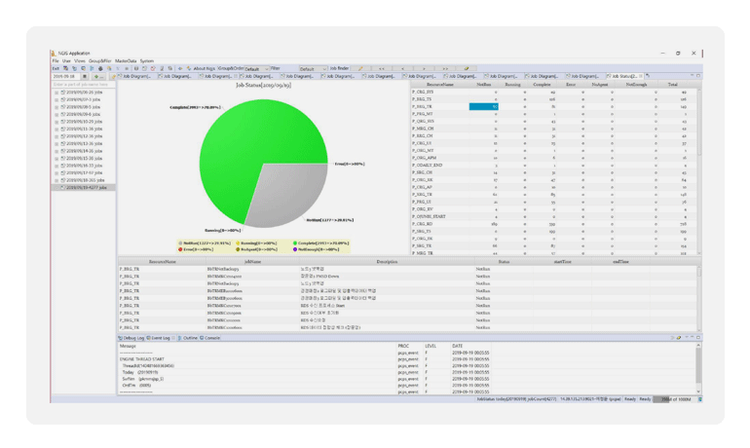The image size is (750, 448).
Task: Expand the 2019/09/11-36 jobs node
Action: click(x=56, y=130)
